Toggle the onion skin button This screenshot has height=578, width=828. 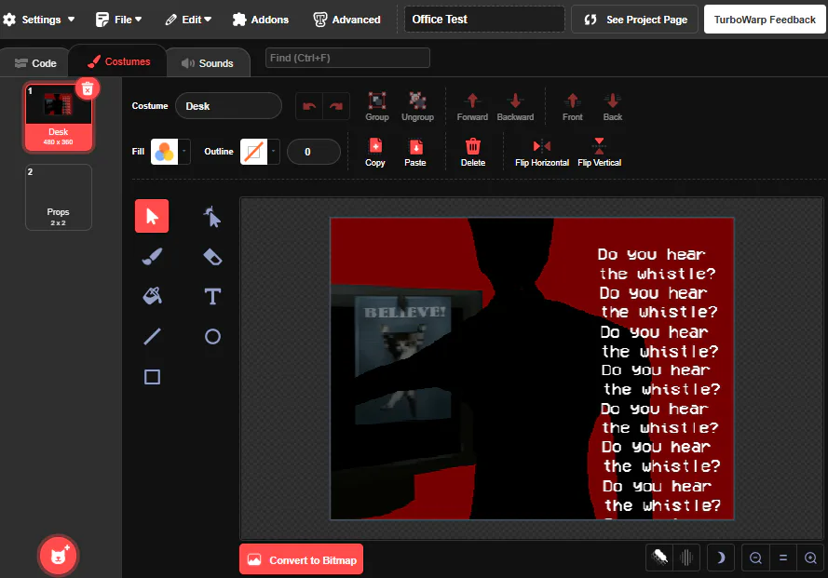tap(659, 558)
